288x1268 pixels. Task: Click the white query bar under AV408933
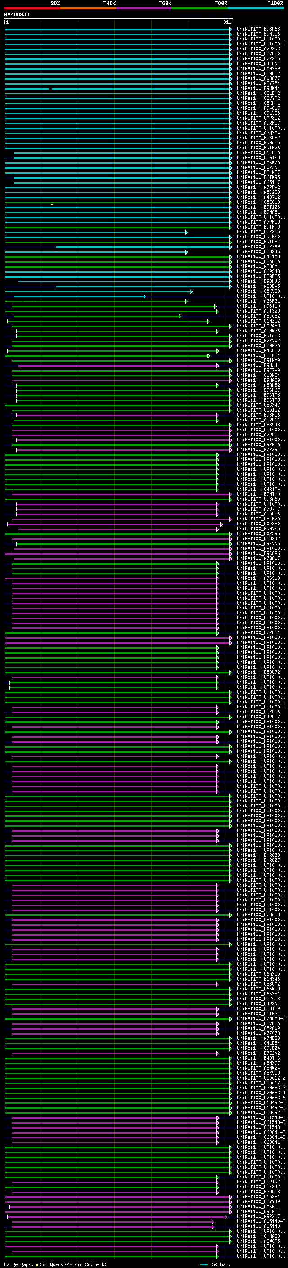(x=119, y=18)
